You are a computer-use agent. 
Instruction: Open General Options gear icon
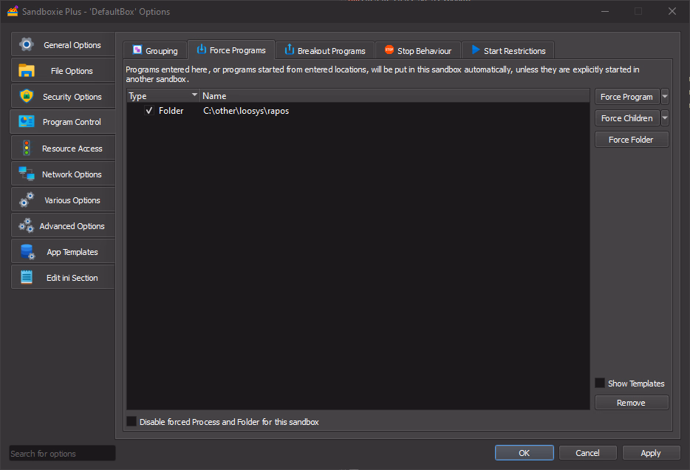[27, 44]
